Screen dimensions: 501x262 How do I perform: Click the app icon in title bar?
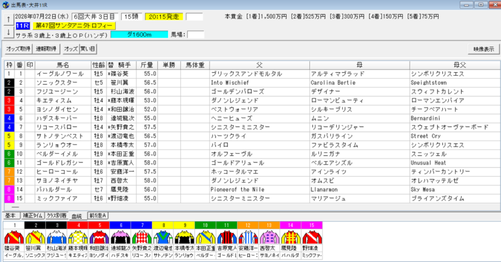coord(5,5)
